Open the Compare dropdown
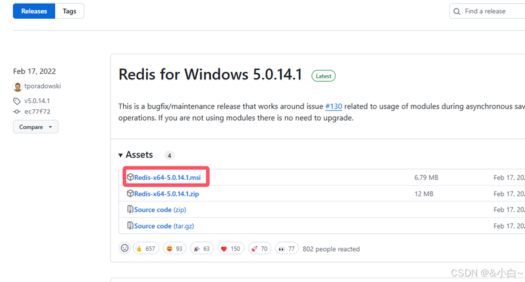Image resolution: width=525 pixels, height=282 pixels. [35, 127]
